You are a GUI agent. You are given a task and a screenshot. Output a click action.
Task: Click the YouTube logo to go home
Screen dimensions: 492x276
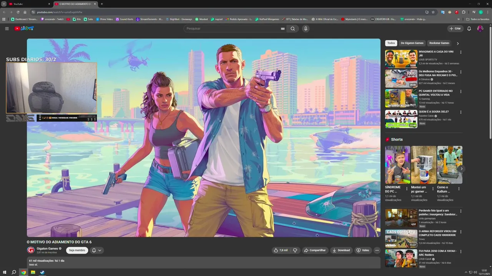(24, 28)
